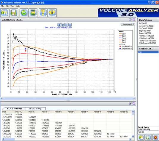
Task: Select the four-arrow pan tool above chart
Action: (70, 25)
